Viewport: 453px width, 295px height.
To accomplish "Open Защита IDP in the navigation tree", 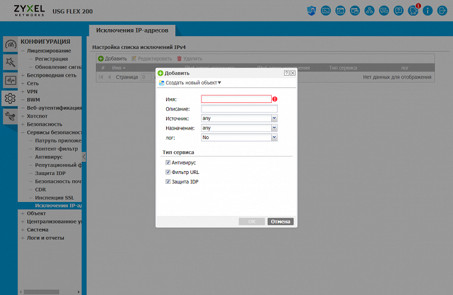I will pos(51,173).
